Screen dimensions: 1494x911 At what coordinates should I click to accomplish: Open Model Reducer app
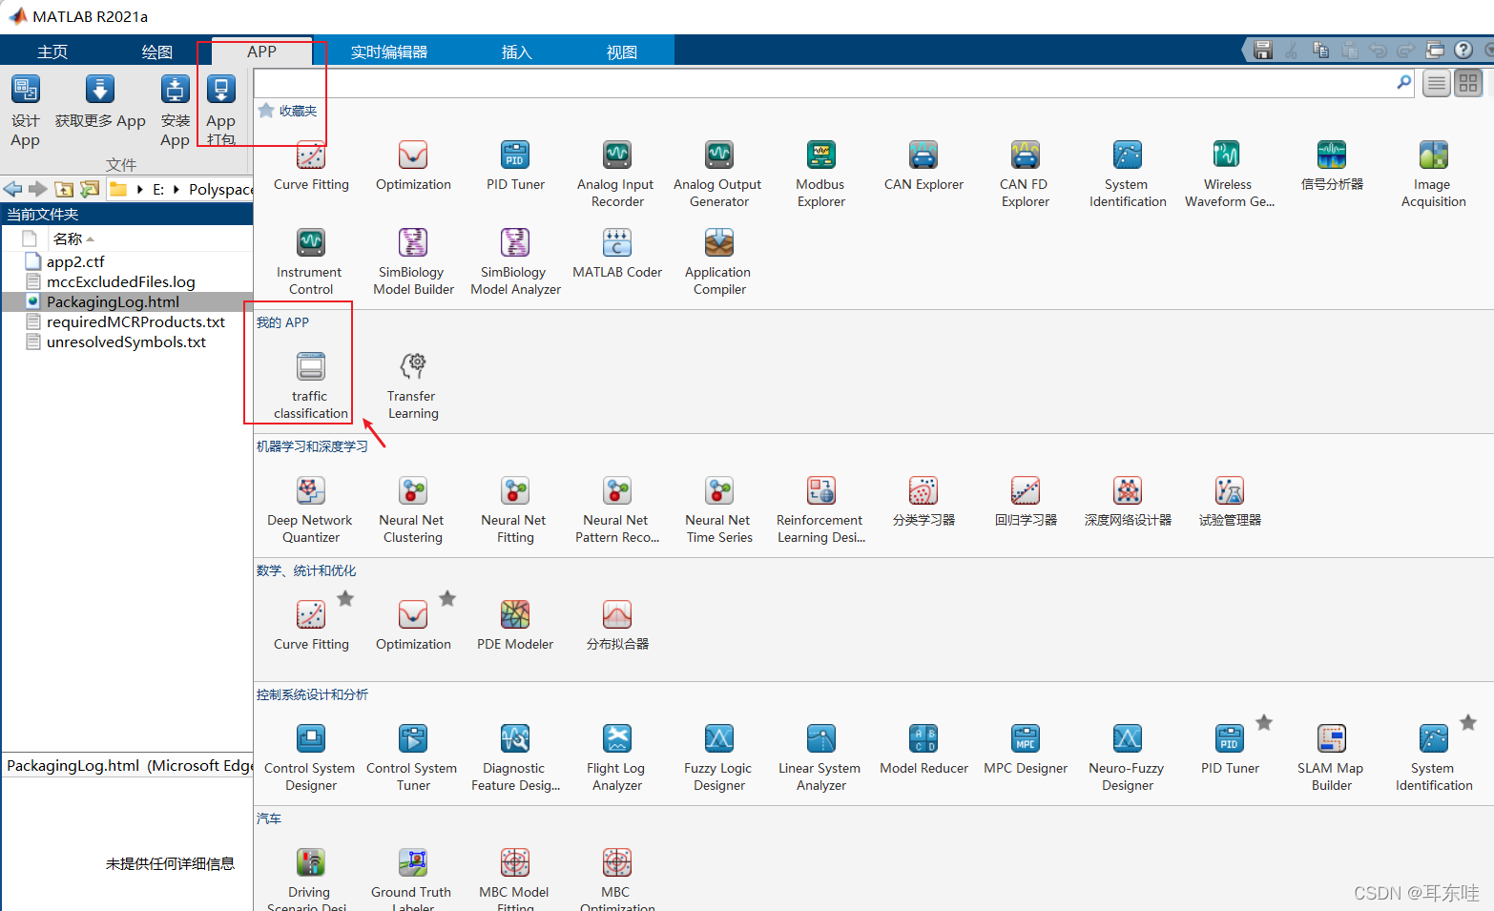(x=923, y=750)
